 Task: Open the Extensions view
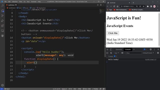pos(2,25)
